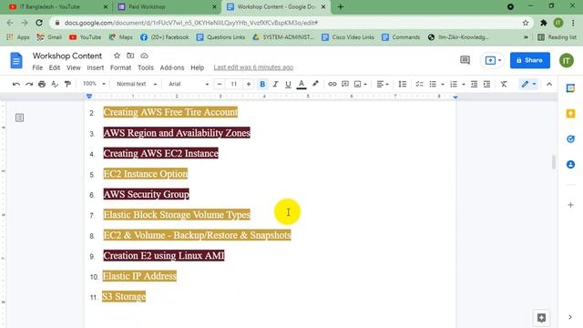Click the font size field showing 11
This screenshot has width=583, height=328.
234,84
